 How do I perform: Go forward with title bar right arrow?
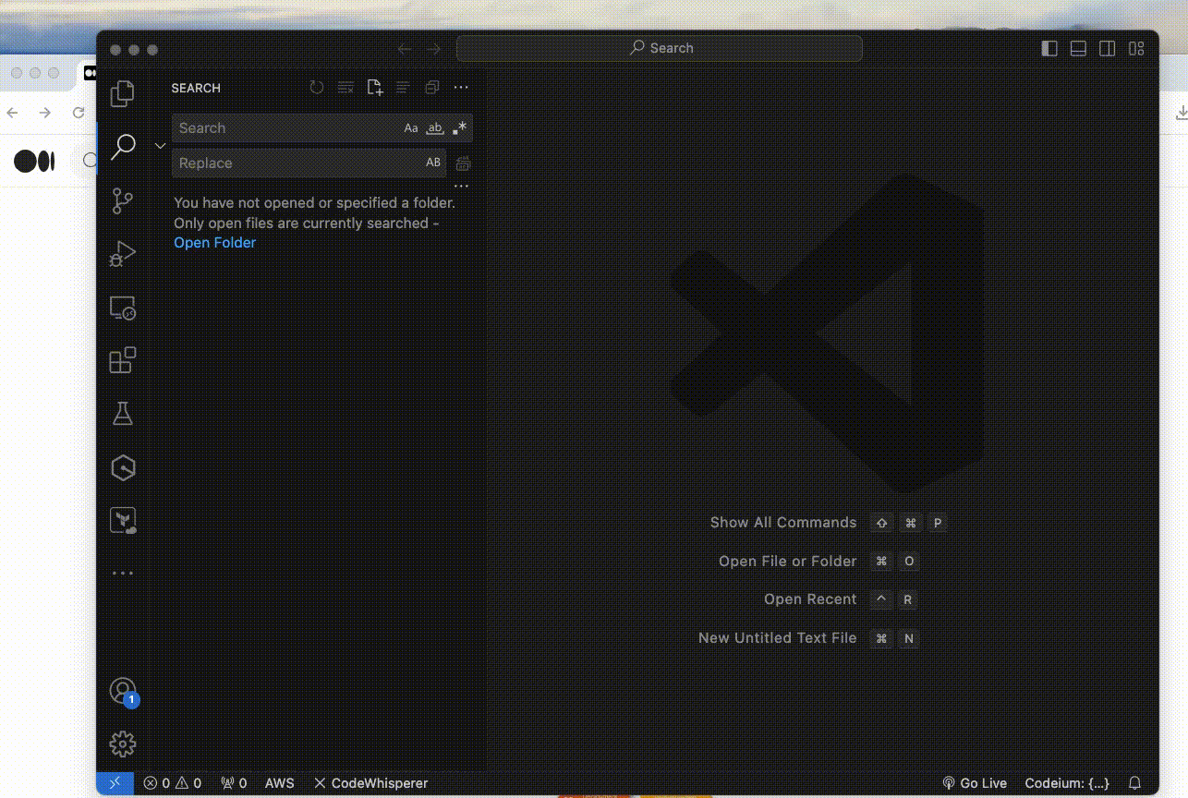point(434,49)
